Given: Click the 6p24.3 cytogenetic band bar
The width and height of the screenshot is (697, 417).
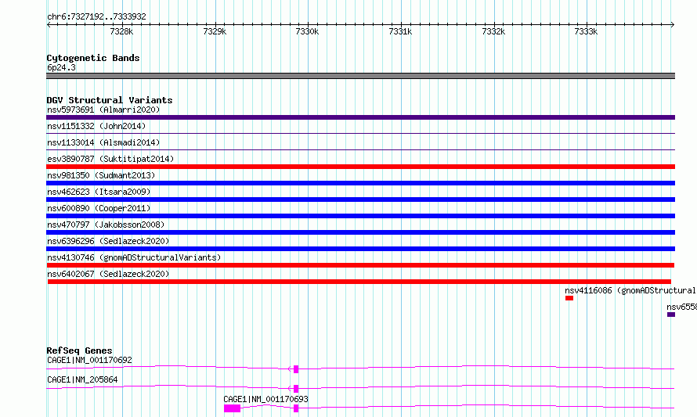Looking at the screenshot, I should (360, 76).
